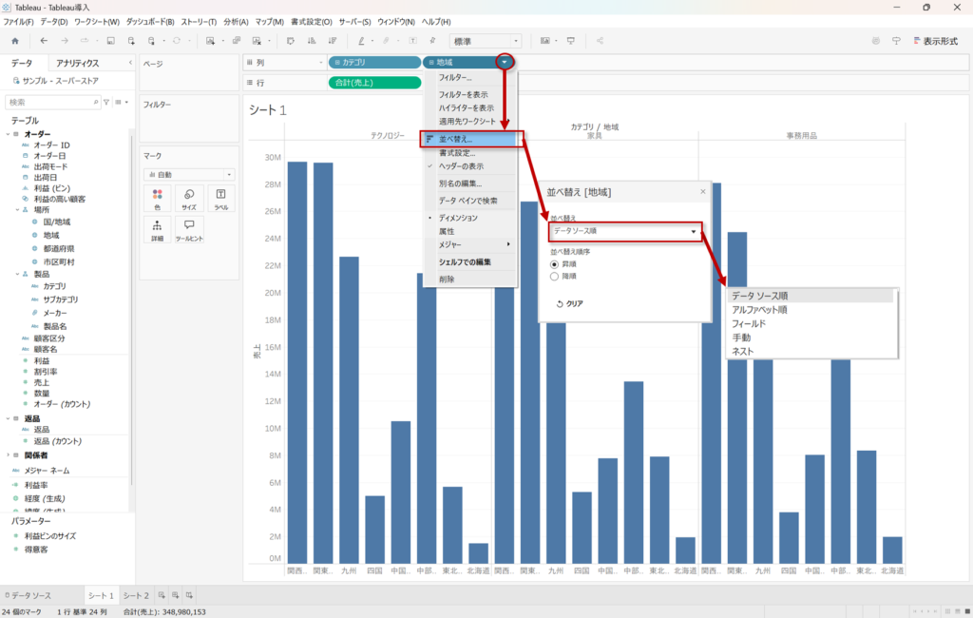Open the ラベル (Label) mark card
The width and height of the screenshot is (973, 618).
coord(220,198)
